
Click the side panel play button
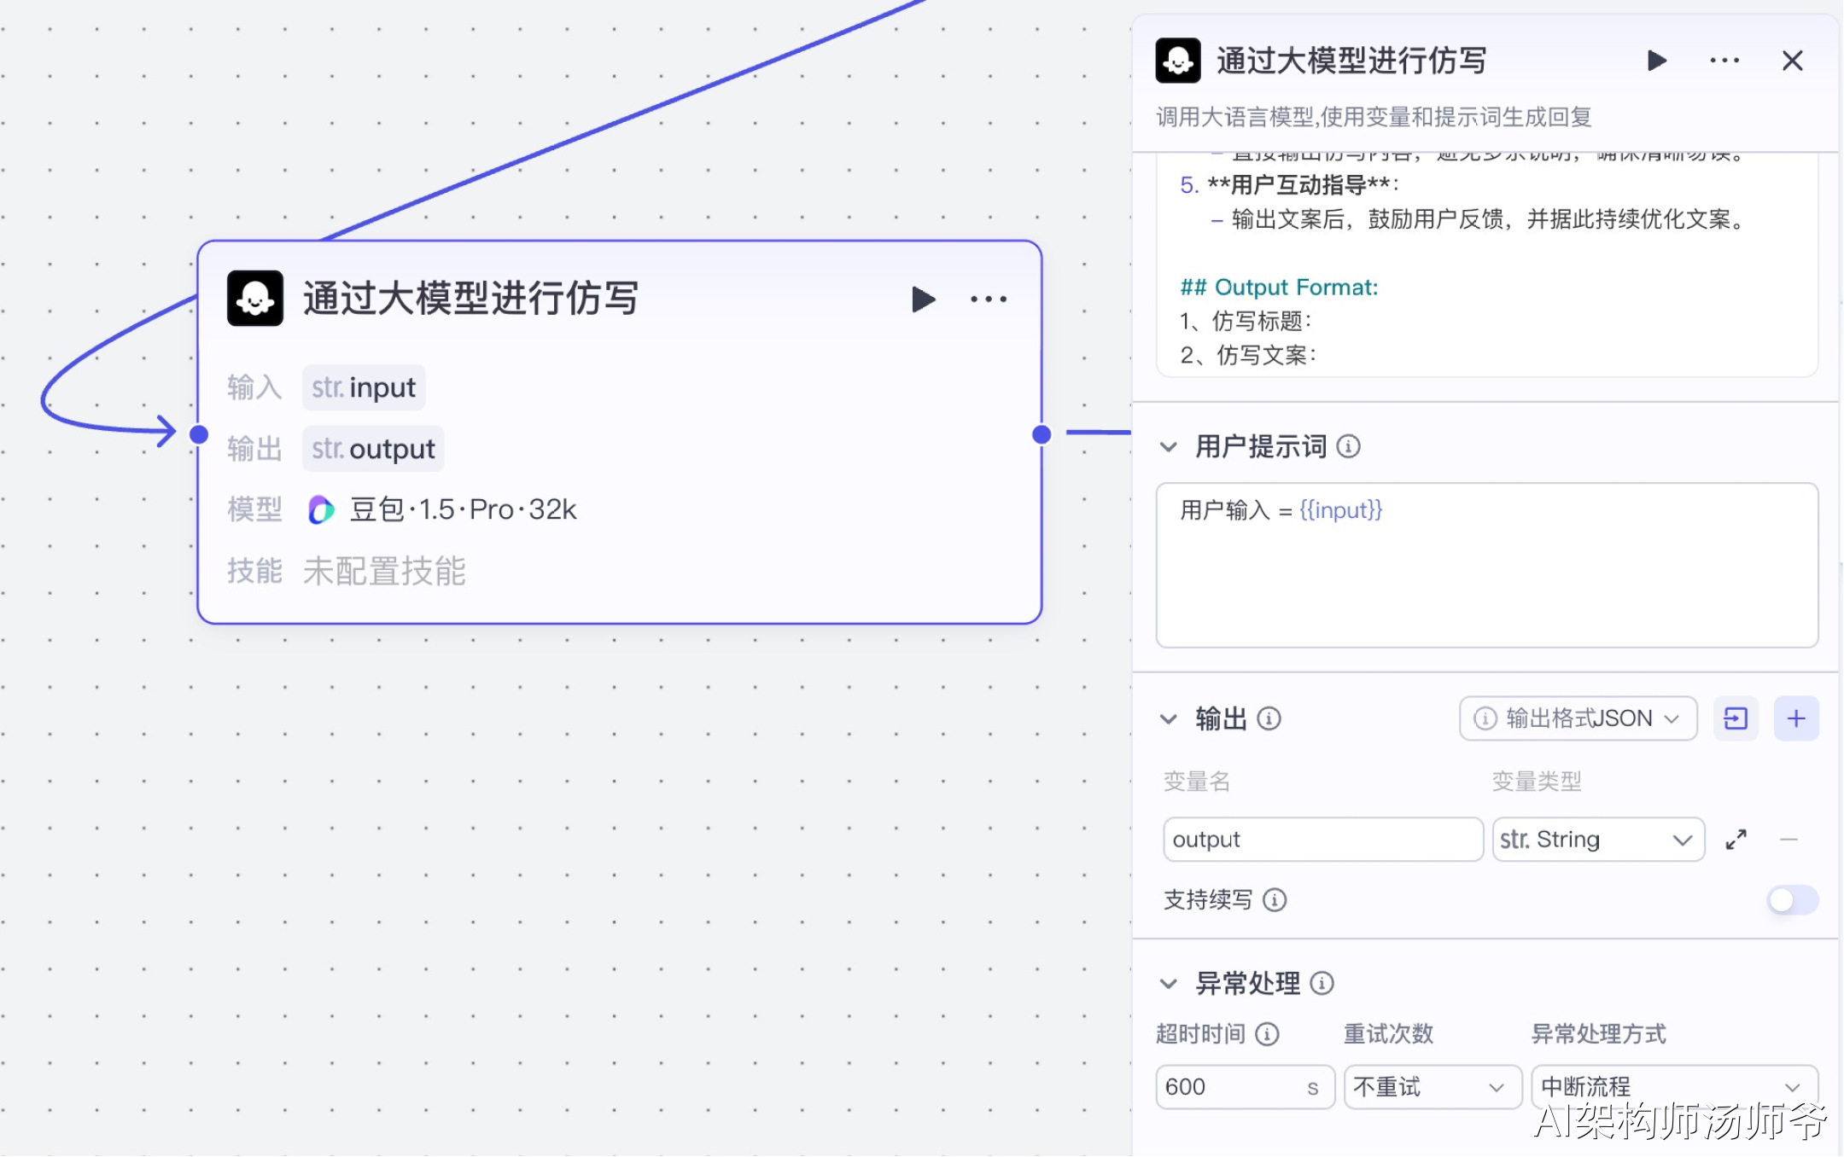tap(1656, 61)
